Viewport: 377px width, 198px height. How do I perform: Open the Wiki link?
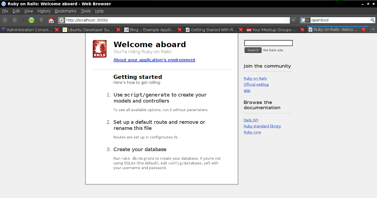(247, 91)
